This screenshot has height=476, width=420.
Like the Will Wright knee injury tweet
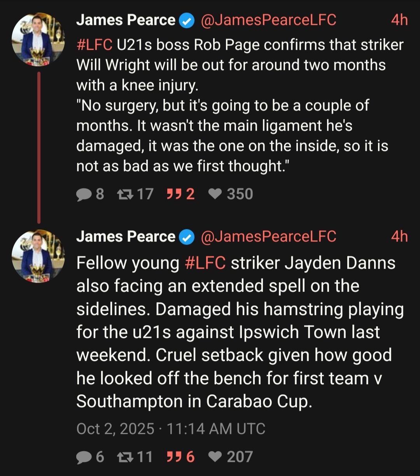click(x=215, y=194)
